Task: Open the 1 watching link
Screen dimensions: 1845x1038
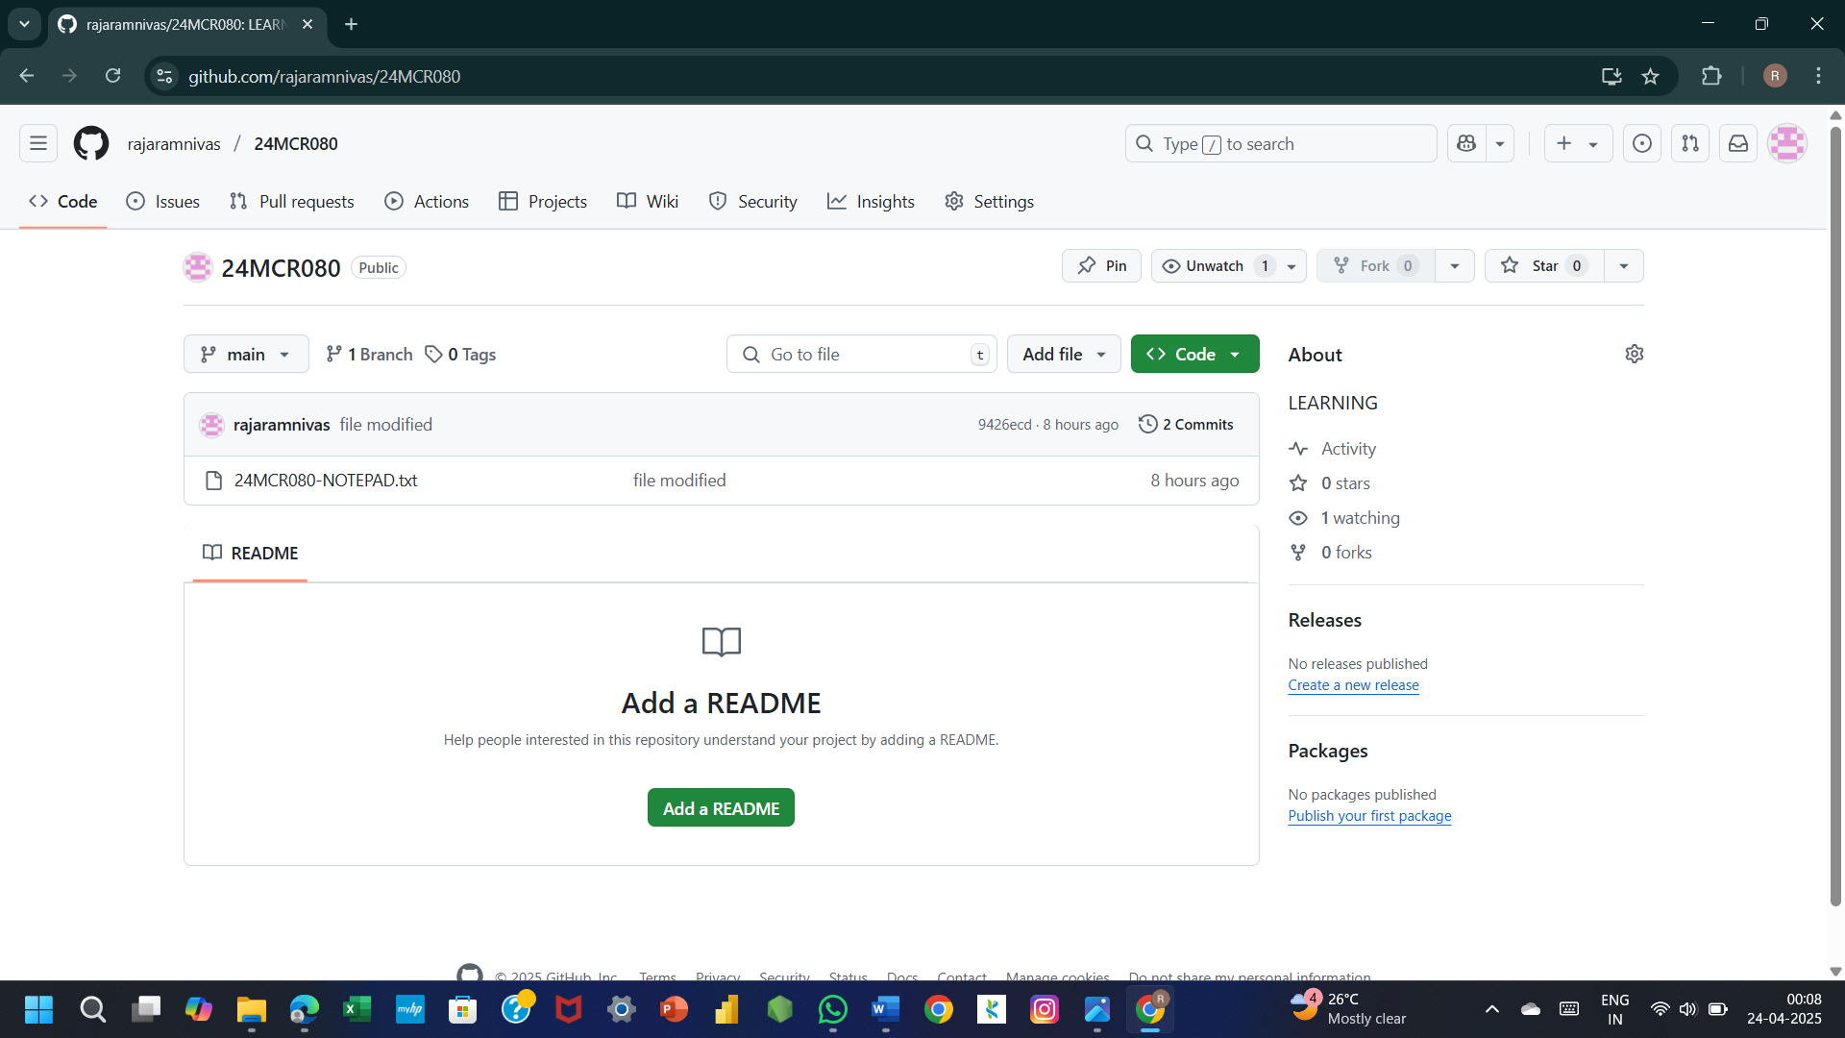Action: point(1344,518)
